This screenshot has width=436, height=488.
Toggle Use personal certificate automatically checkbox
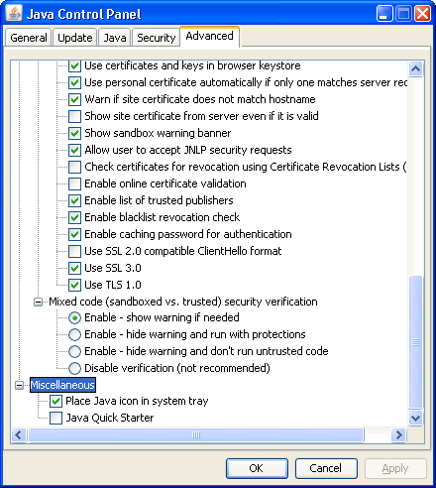(x=74, y=82)
